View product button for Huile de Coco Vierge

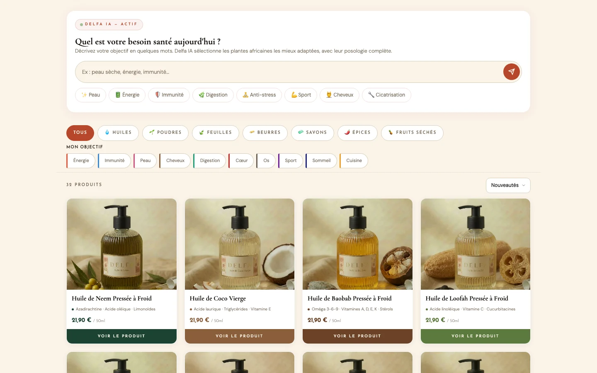(240, 336)
